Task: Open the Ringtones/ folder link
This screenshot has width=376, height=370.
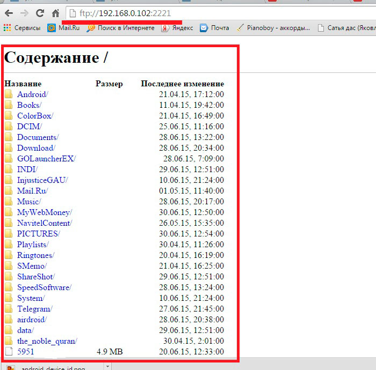Action: (36, 255)
